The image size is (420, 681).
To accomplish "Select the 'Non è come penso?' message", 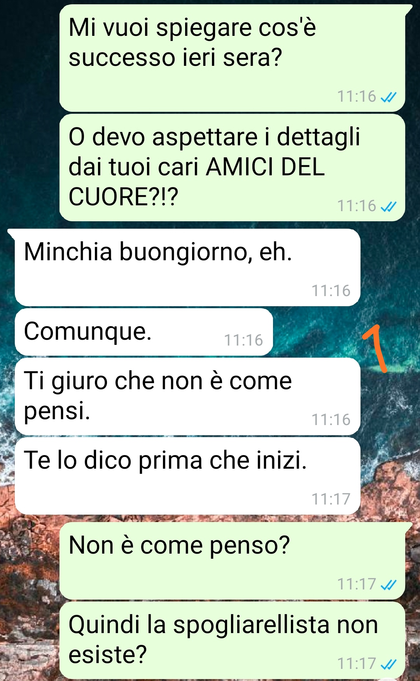I will pyautogui.click(x=232, y=561).
